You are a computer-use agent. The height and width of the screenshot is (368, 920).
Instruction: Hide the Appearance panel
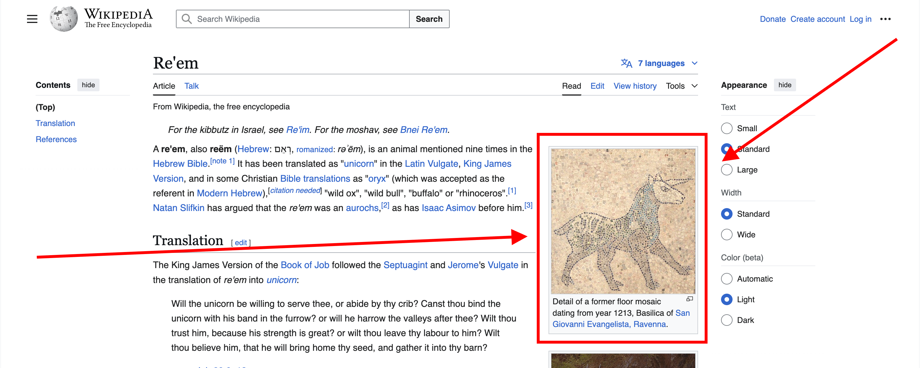784,85
